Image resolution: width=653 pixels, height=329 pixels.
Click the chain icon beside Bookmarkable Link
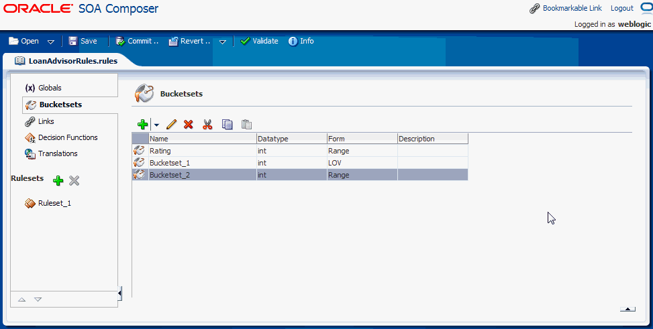point(534,8)
